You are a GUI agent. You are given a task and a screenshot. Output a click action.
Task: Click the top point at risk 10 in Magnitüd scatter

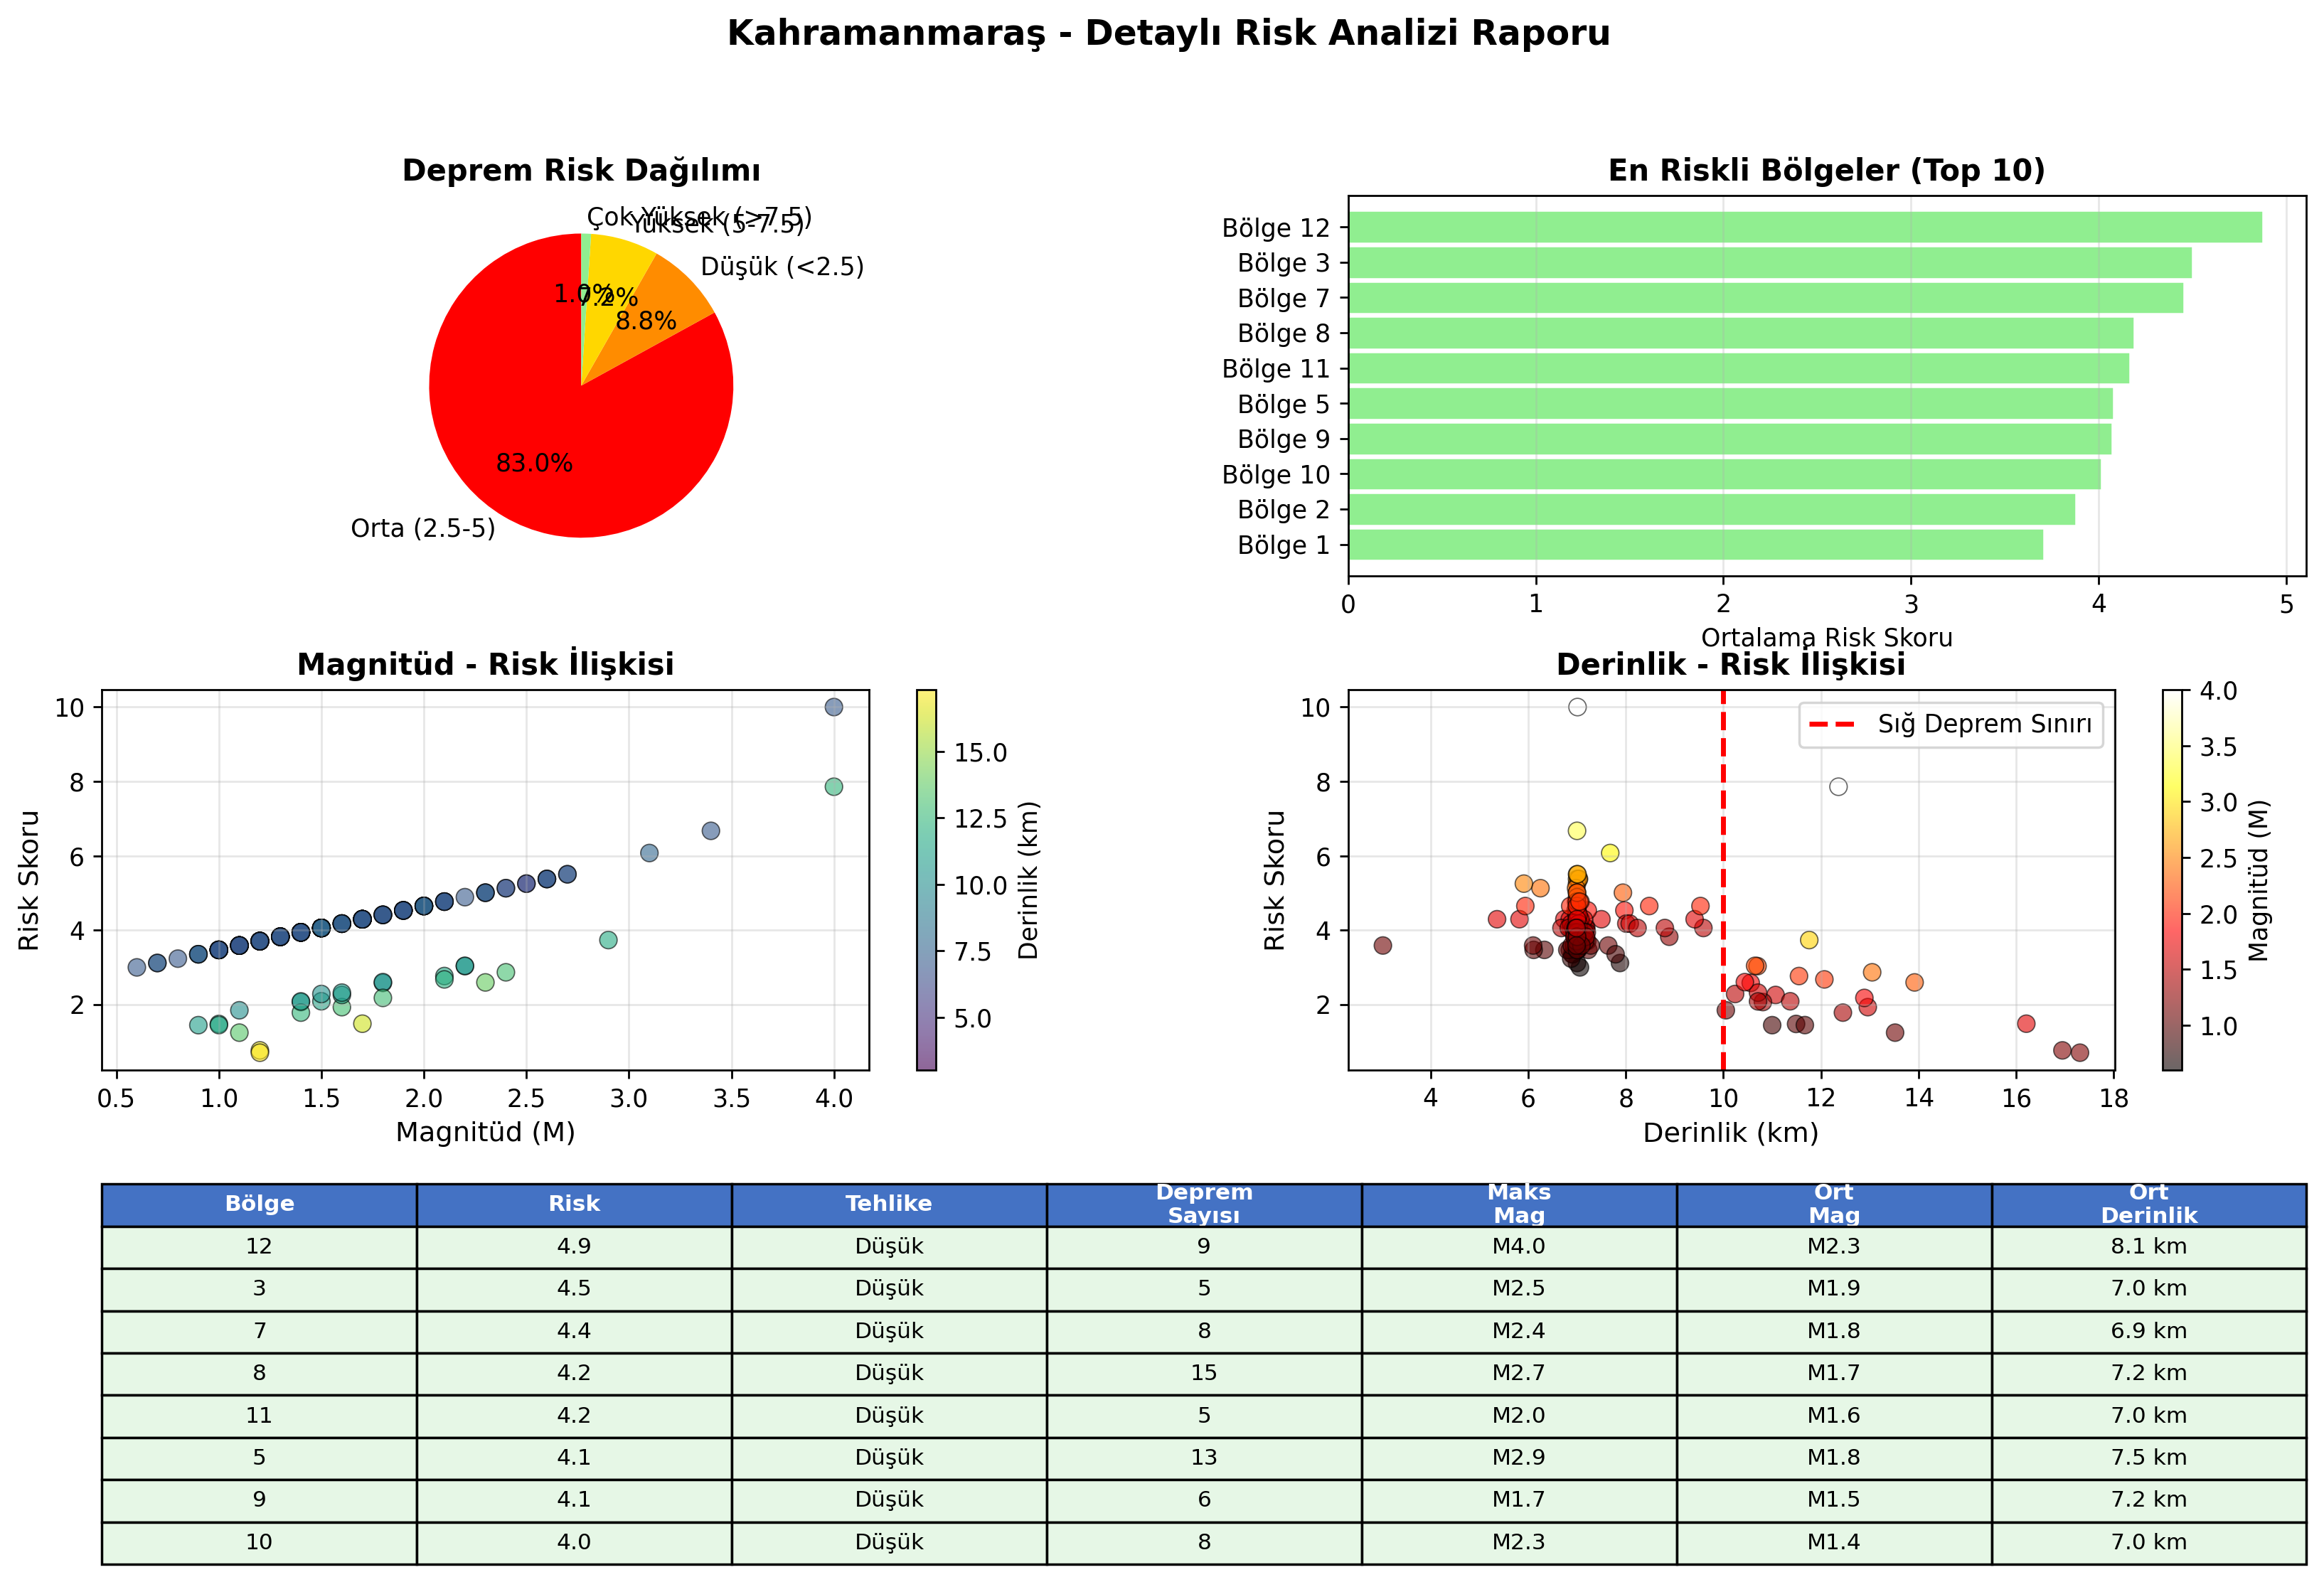834,707
